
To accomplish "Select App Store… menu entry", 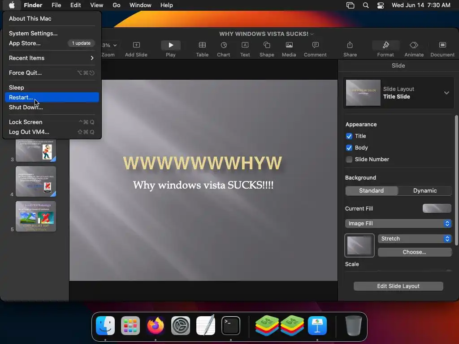I will [x=52, y=43].
